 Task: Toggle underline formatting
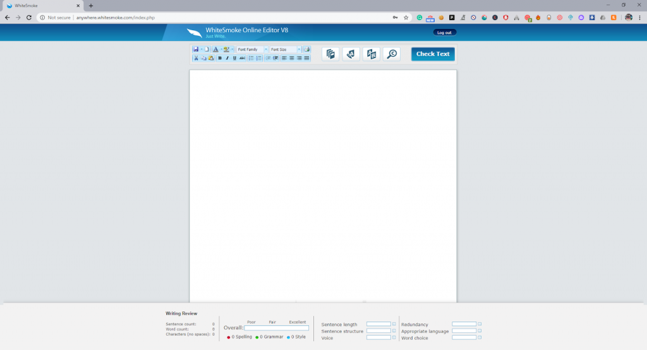coord(234,58)
